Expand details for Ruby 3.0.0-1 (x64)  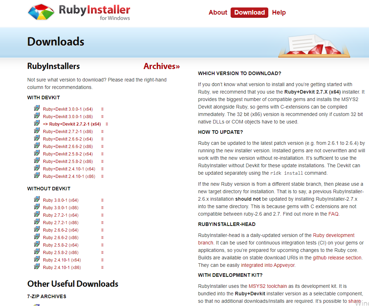[x=102, y=200]
